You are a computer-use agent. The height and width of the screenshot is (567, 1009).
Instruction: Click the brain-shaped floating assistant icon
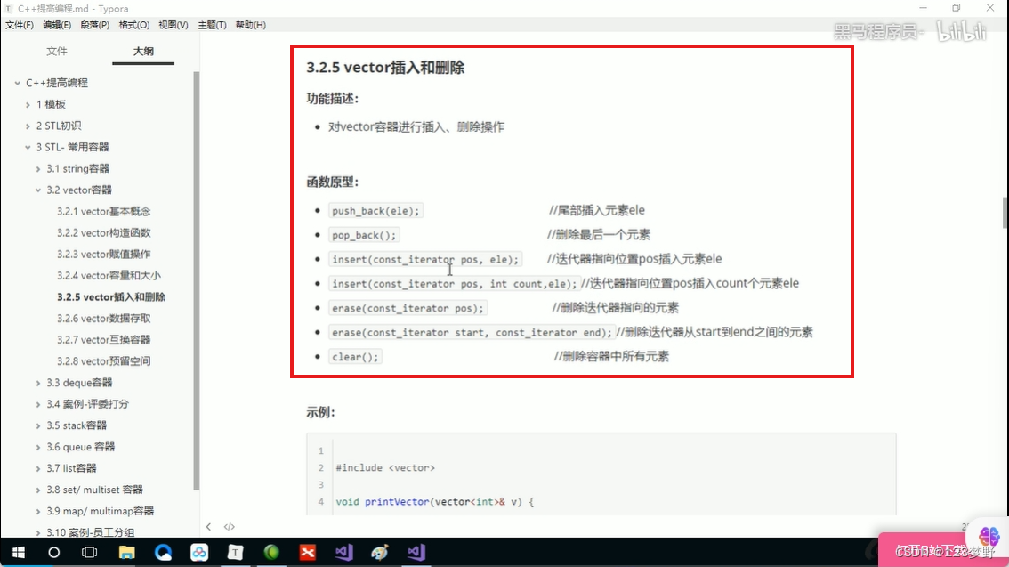989,535
